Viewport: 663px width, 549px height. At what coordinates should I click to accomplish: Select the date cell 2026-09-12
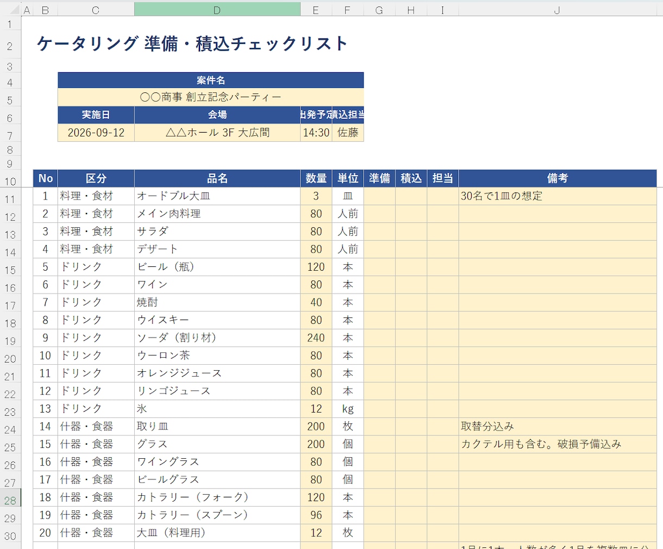pyautogui.click(x=96, y=133)
